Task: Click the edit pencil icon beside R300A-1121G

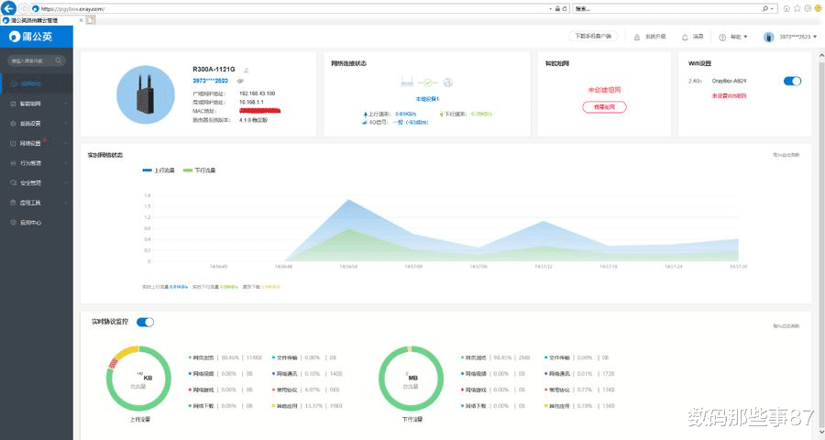Action: click(x=246, y=70)
